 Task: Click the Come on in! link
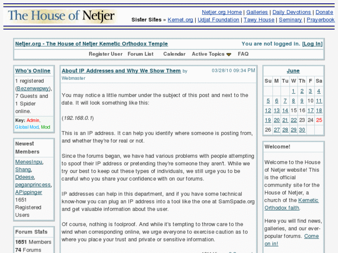[x=292, y=240]
